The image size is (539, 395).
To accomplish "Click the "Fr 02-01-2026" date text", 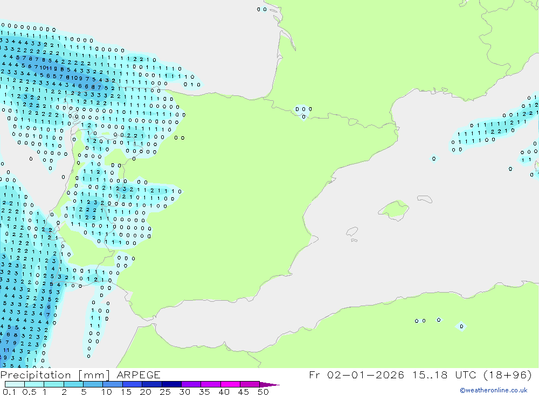I will [356, 375].
